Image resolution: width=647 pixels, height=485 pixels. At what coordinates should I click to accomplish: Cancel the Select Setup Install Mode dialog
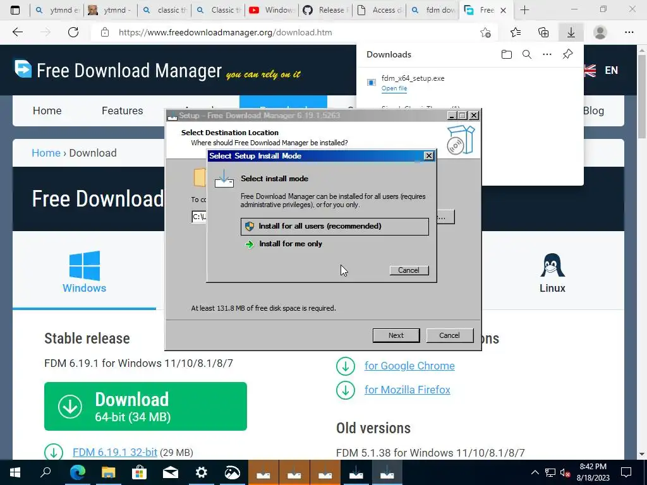click(409, 270)
